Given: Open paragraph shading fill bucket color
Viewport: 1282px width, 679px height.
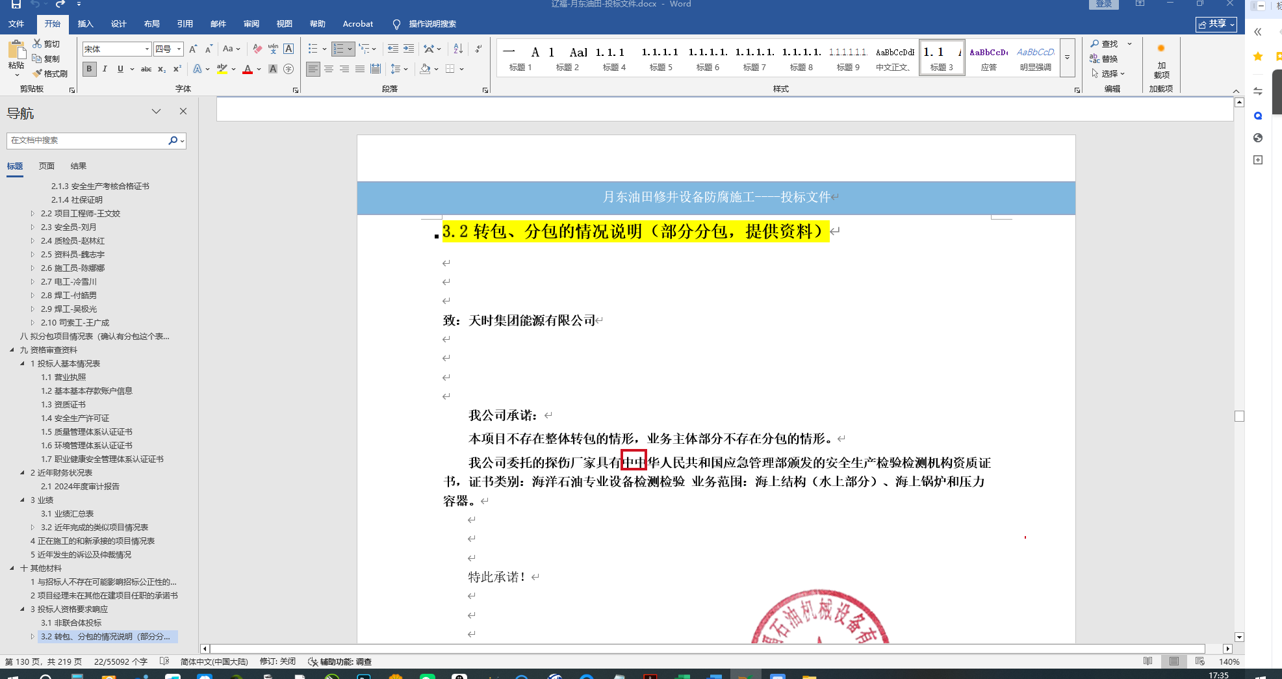Looking at the screenshot, I should coord(425,69).
